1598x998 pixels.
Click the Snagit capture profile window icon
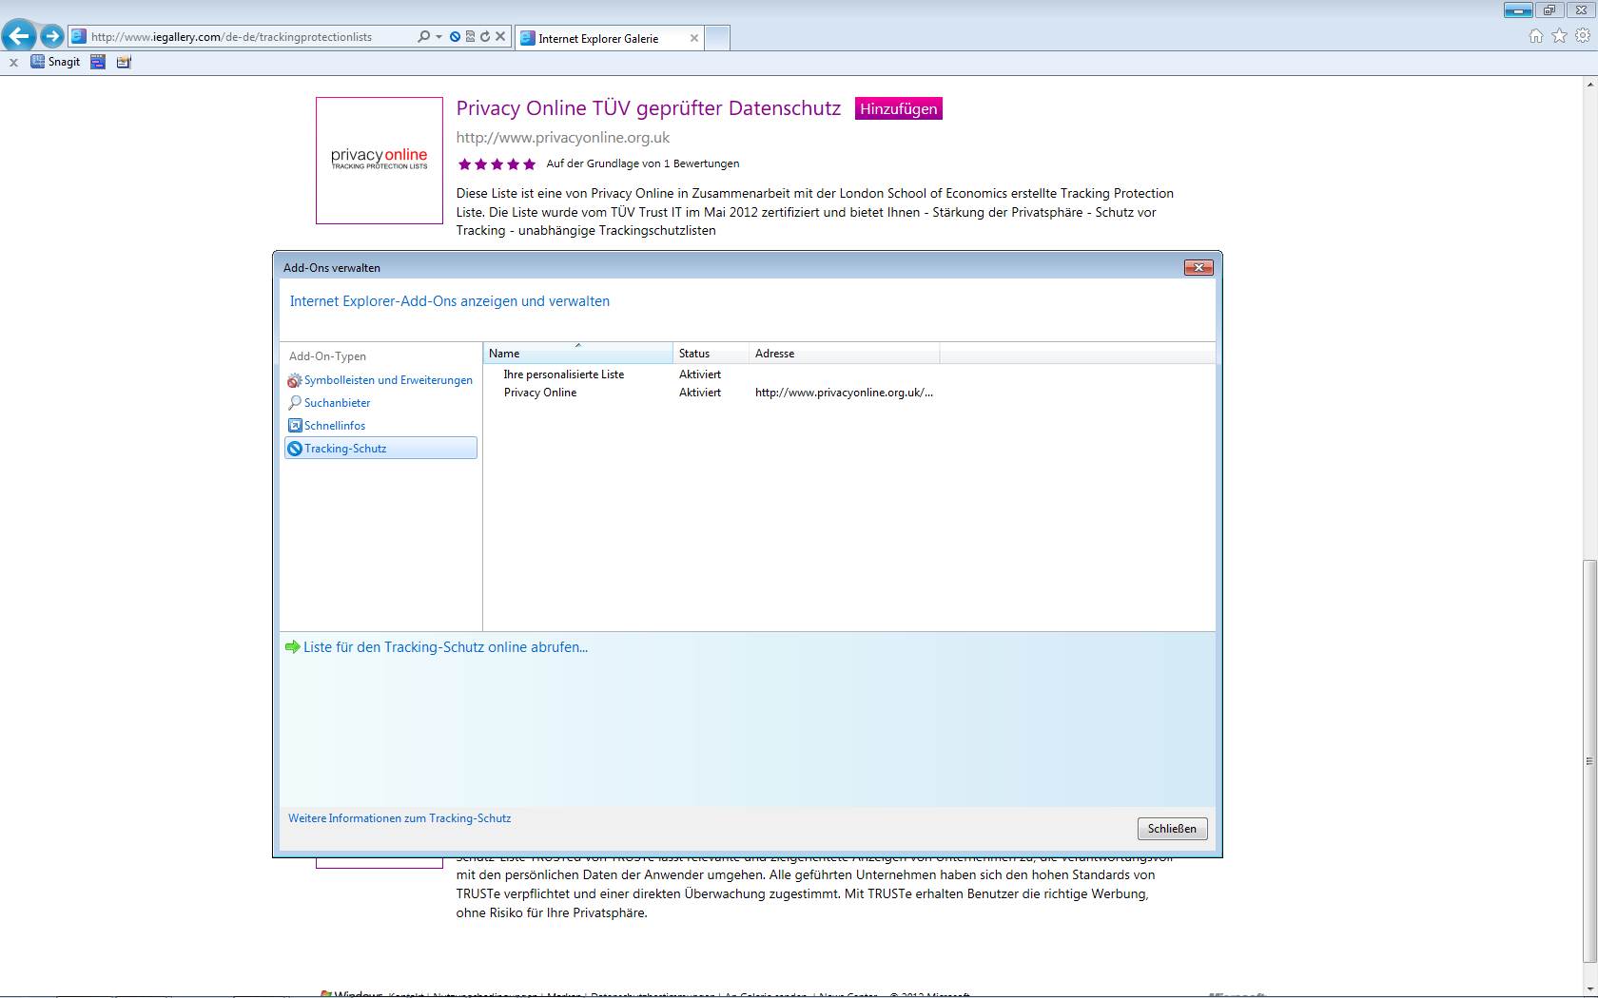coord(98,62)
